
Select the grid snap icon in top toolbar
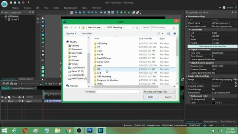(71, 12)
